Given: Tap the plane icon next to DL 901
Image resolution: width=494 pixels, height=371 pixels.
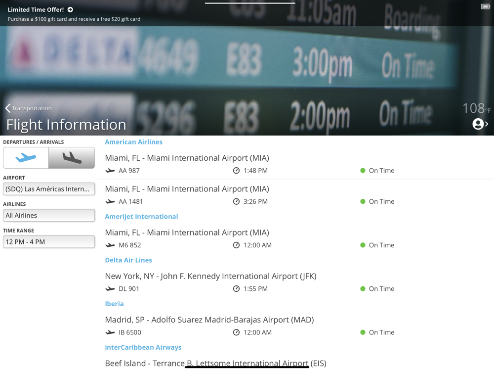Looking at the screenshot, I should click(110, 289).
